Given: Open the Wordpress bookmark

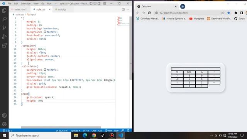Looking at the screenshot, I should pyautogui.click(x=197, y=19).
